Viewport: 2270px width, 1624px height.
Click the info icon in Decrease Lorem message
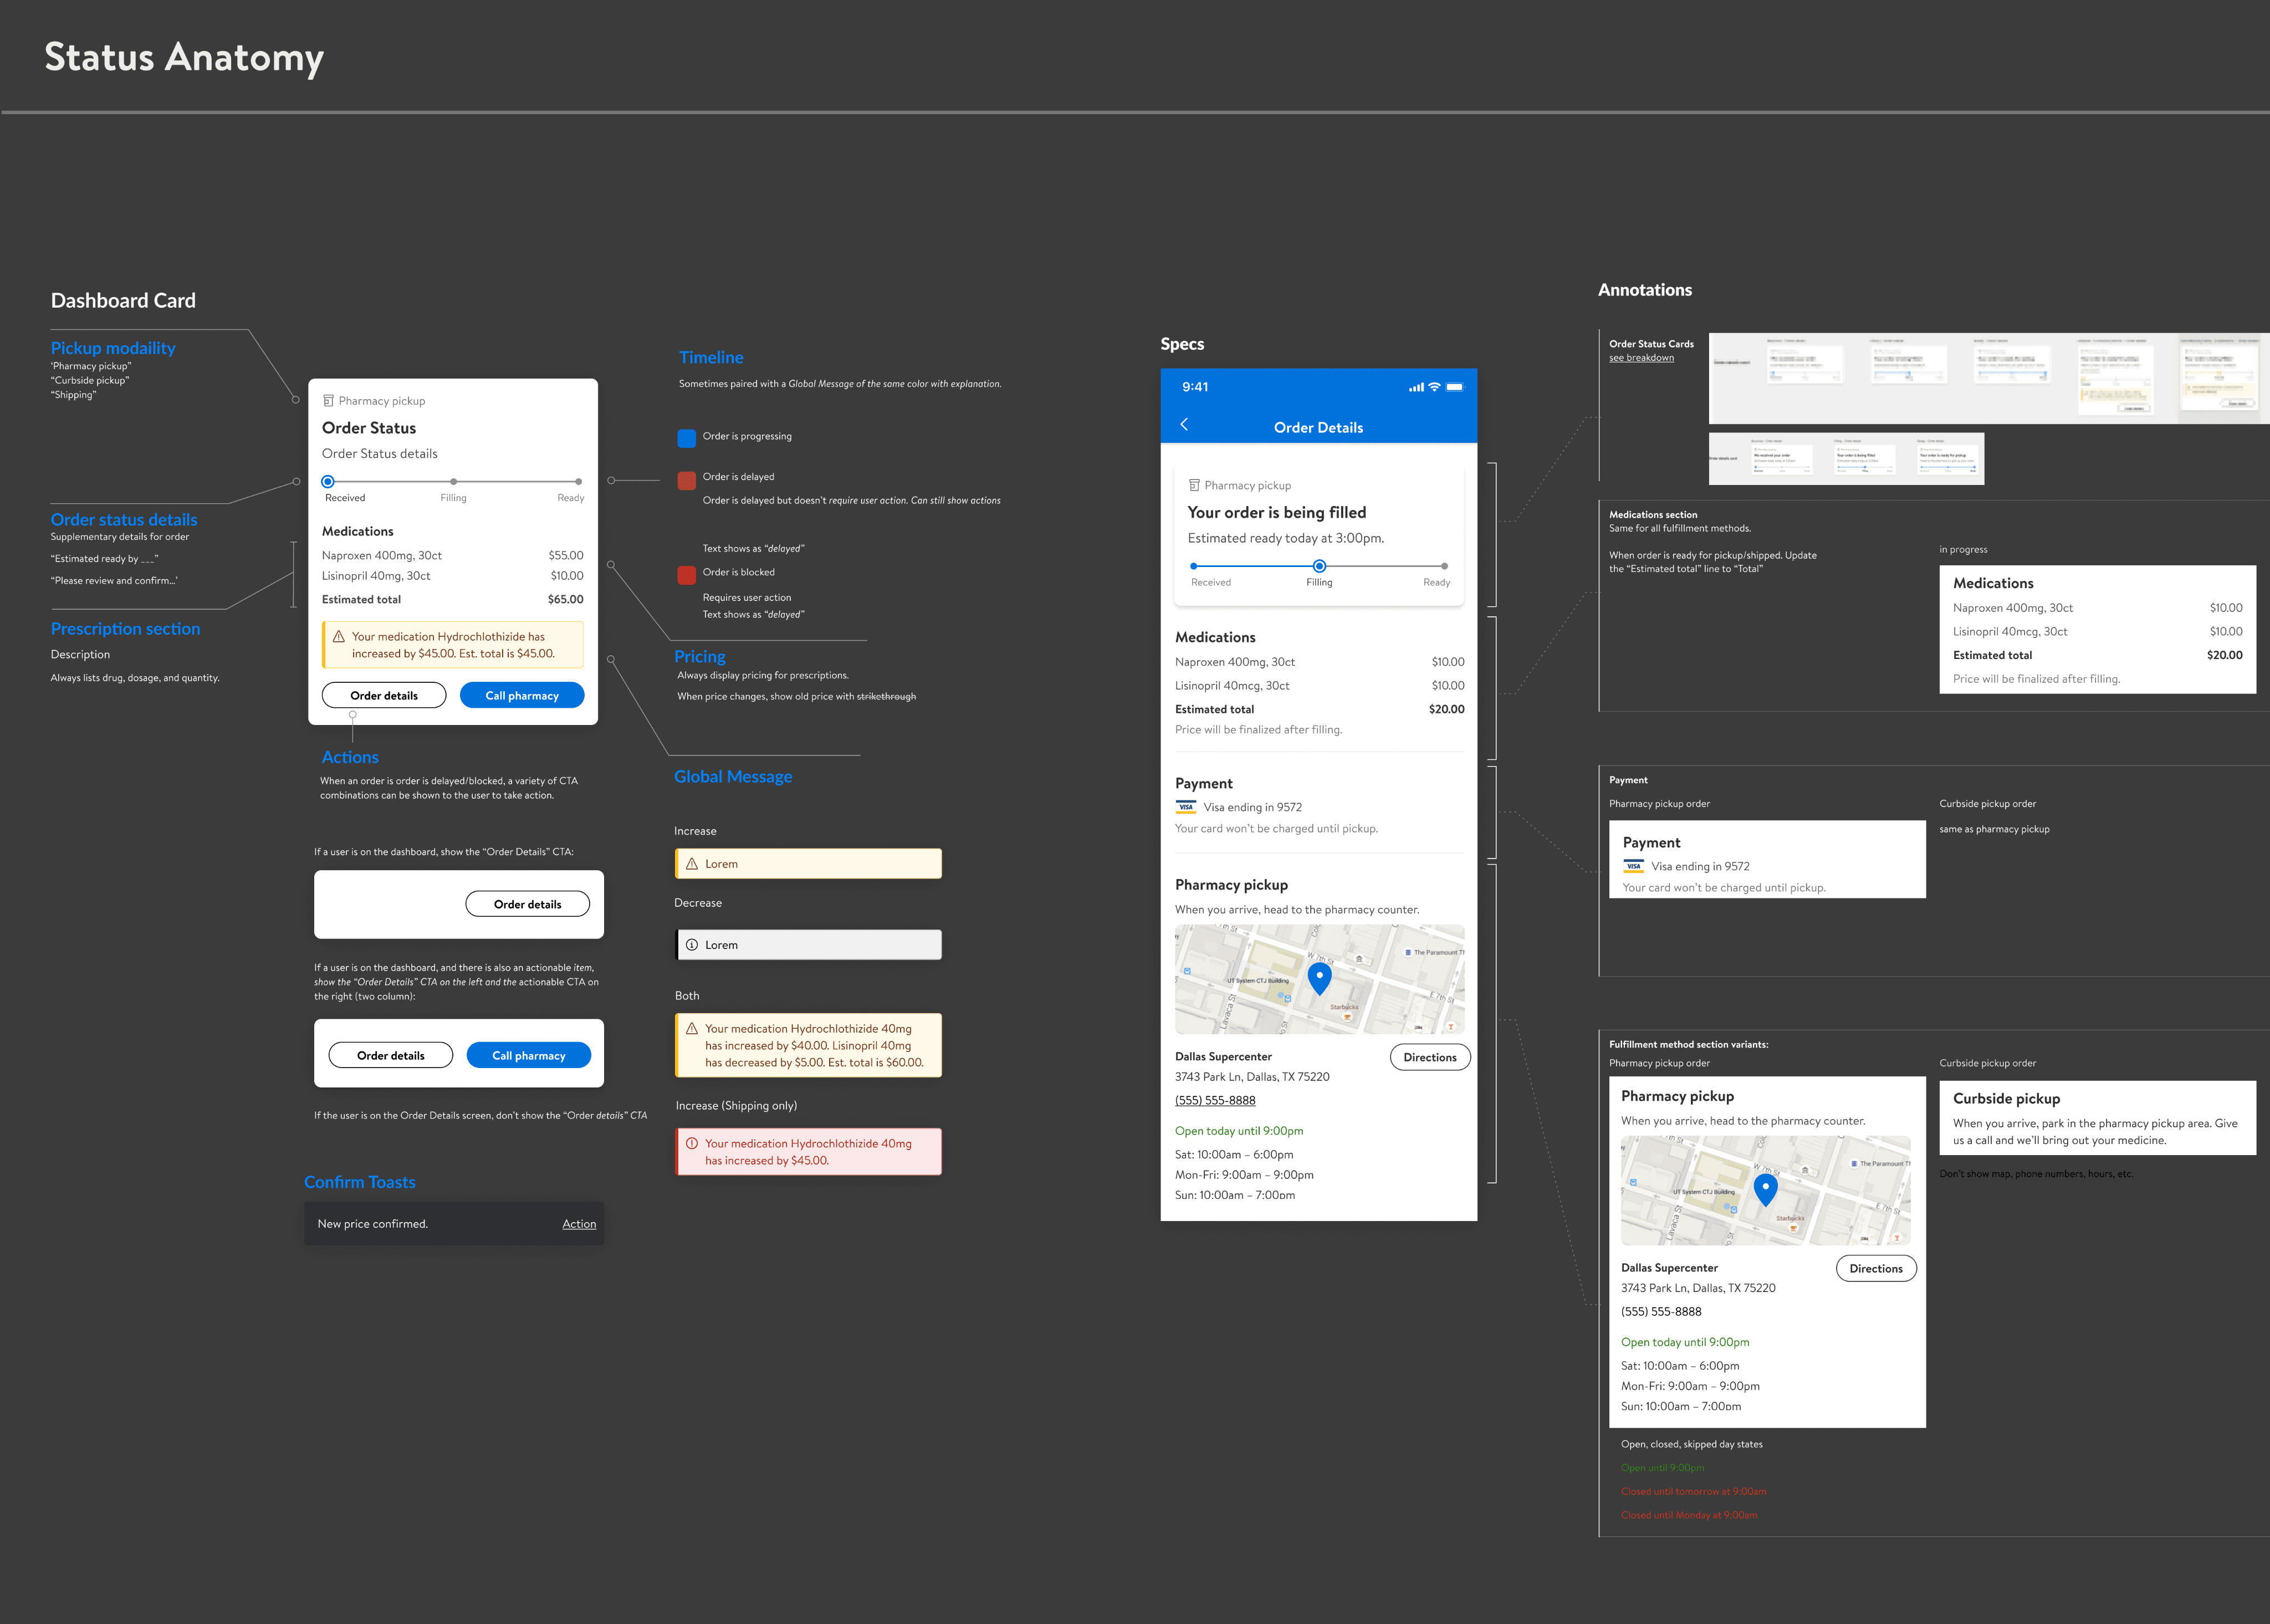(691, 945)
